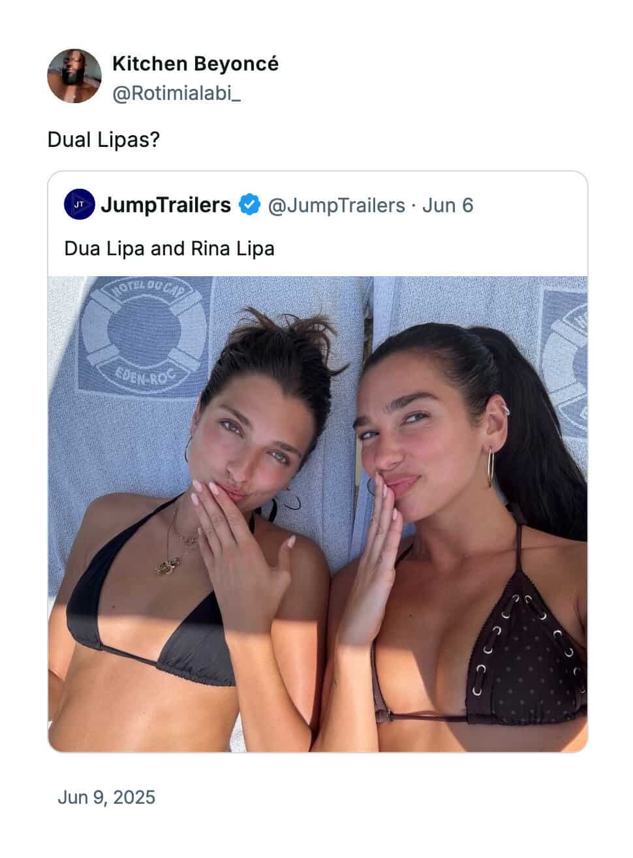This screenshot has height=858, width=633.
Task: Click the blue verified badge
Action: [249, 204]
